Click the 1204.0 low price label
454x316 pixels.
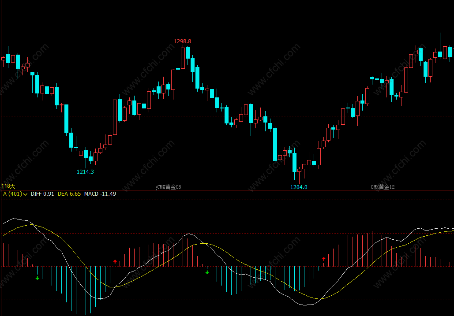[x=299, y=187]
